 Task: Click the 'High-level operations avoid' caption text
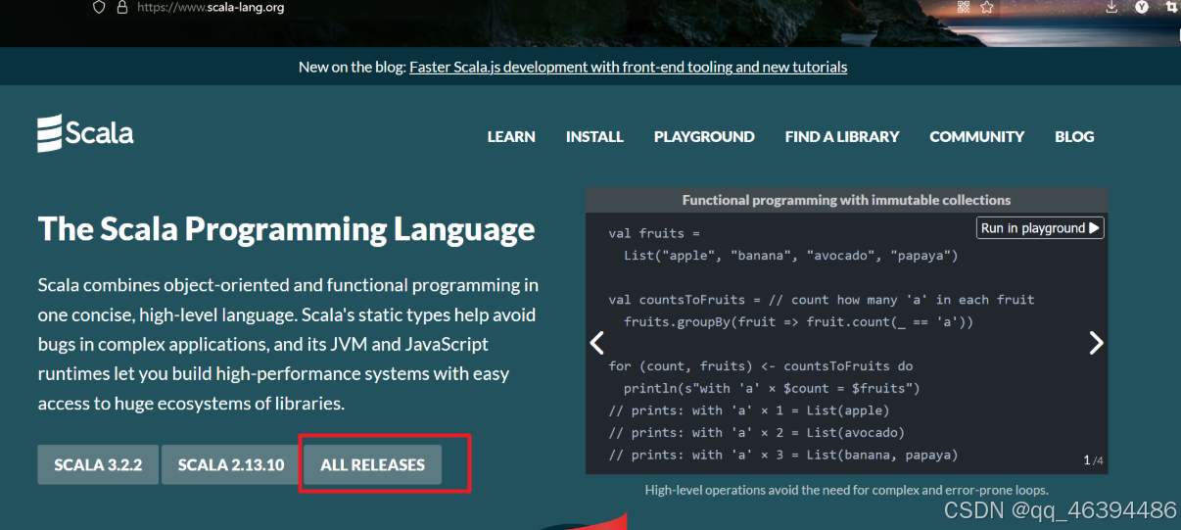click(x=846, y=490)
